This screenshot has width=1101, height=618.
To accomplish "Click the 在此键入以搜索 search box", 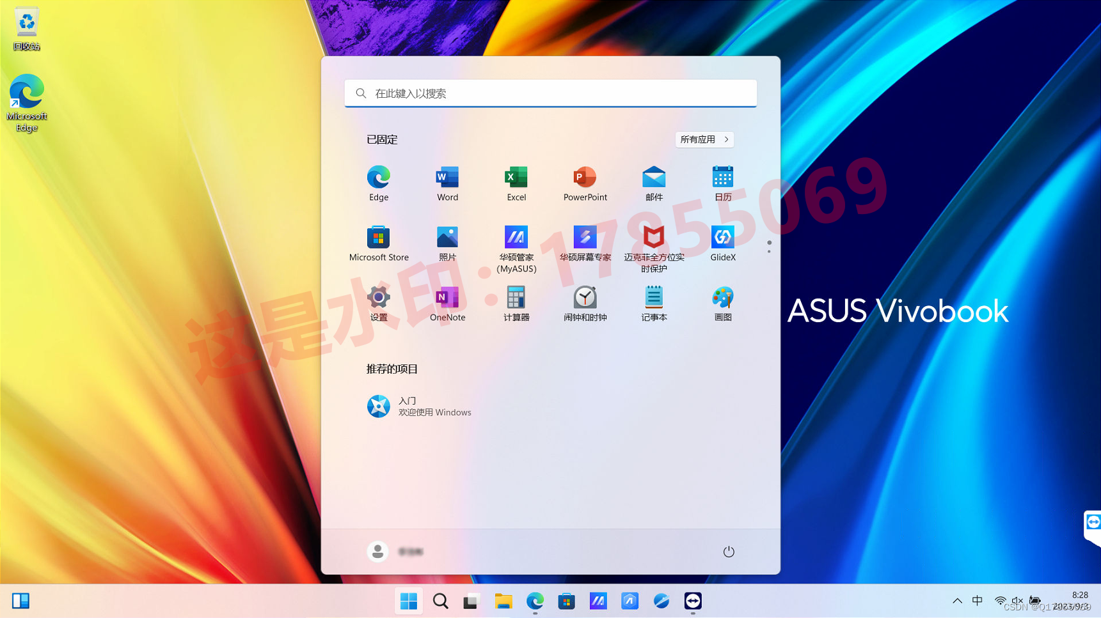I will (550, 93).
